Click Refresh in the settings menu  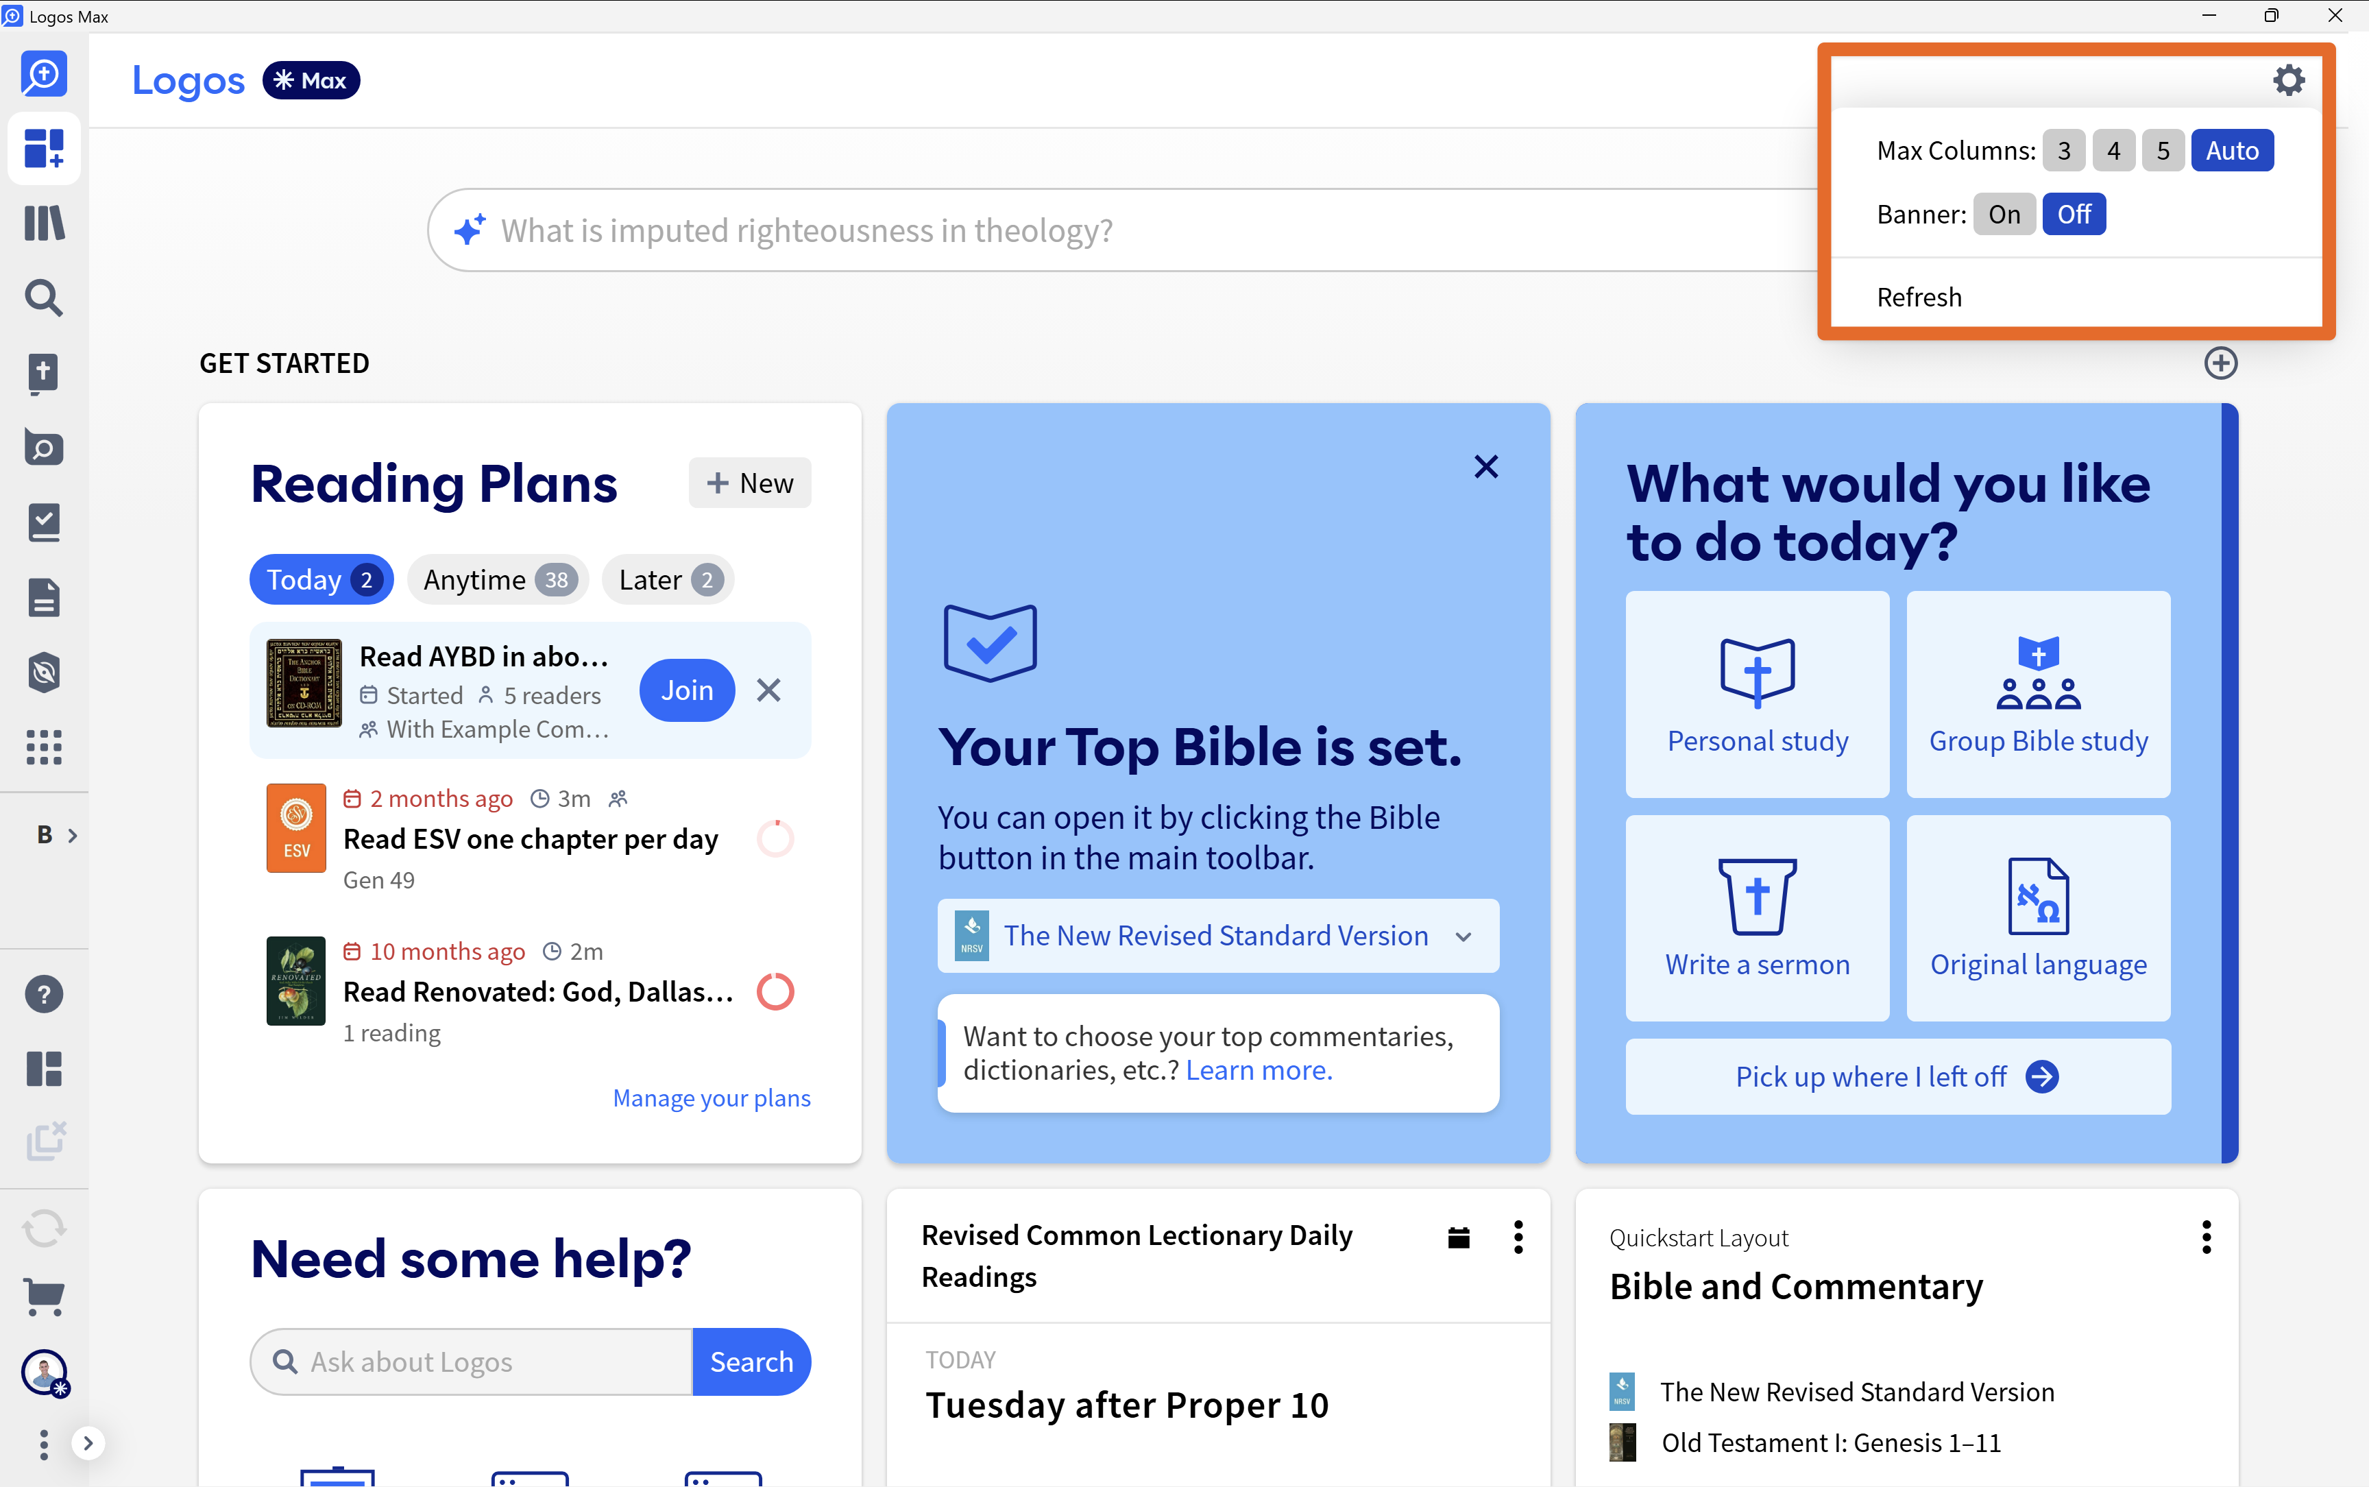pos(1919,297)
